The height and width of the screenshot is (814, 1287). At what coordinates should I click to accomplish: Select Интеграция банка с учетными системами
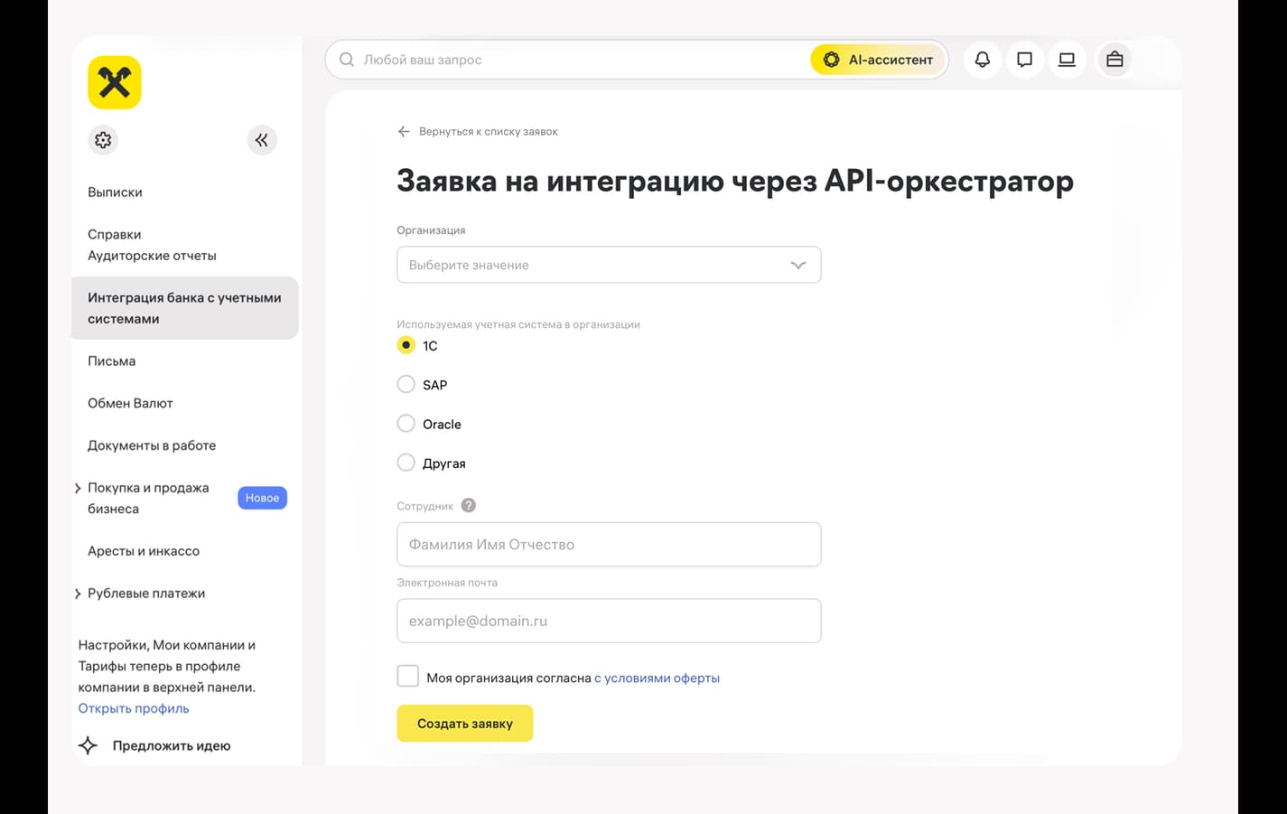[184, 308]
